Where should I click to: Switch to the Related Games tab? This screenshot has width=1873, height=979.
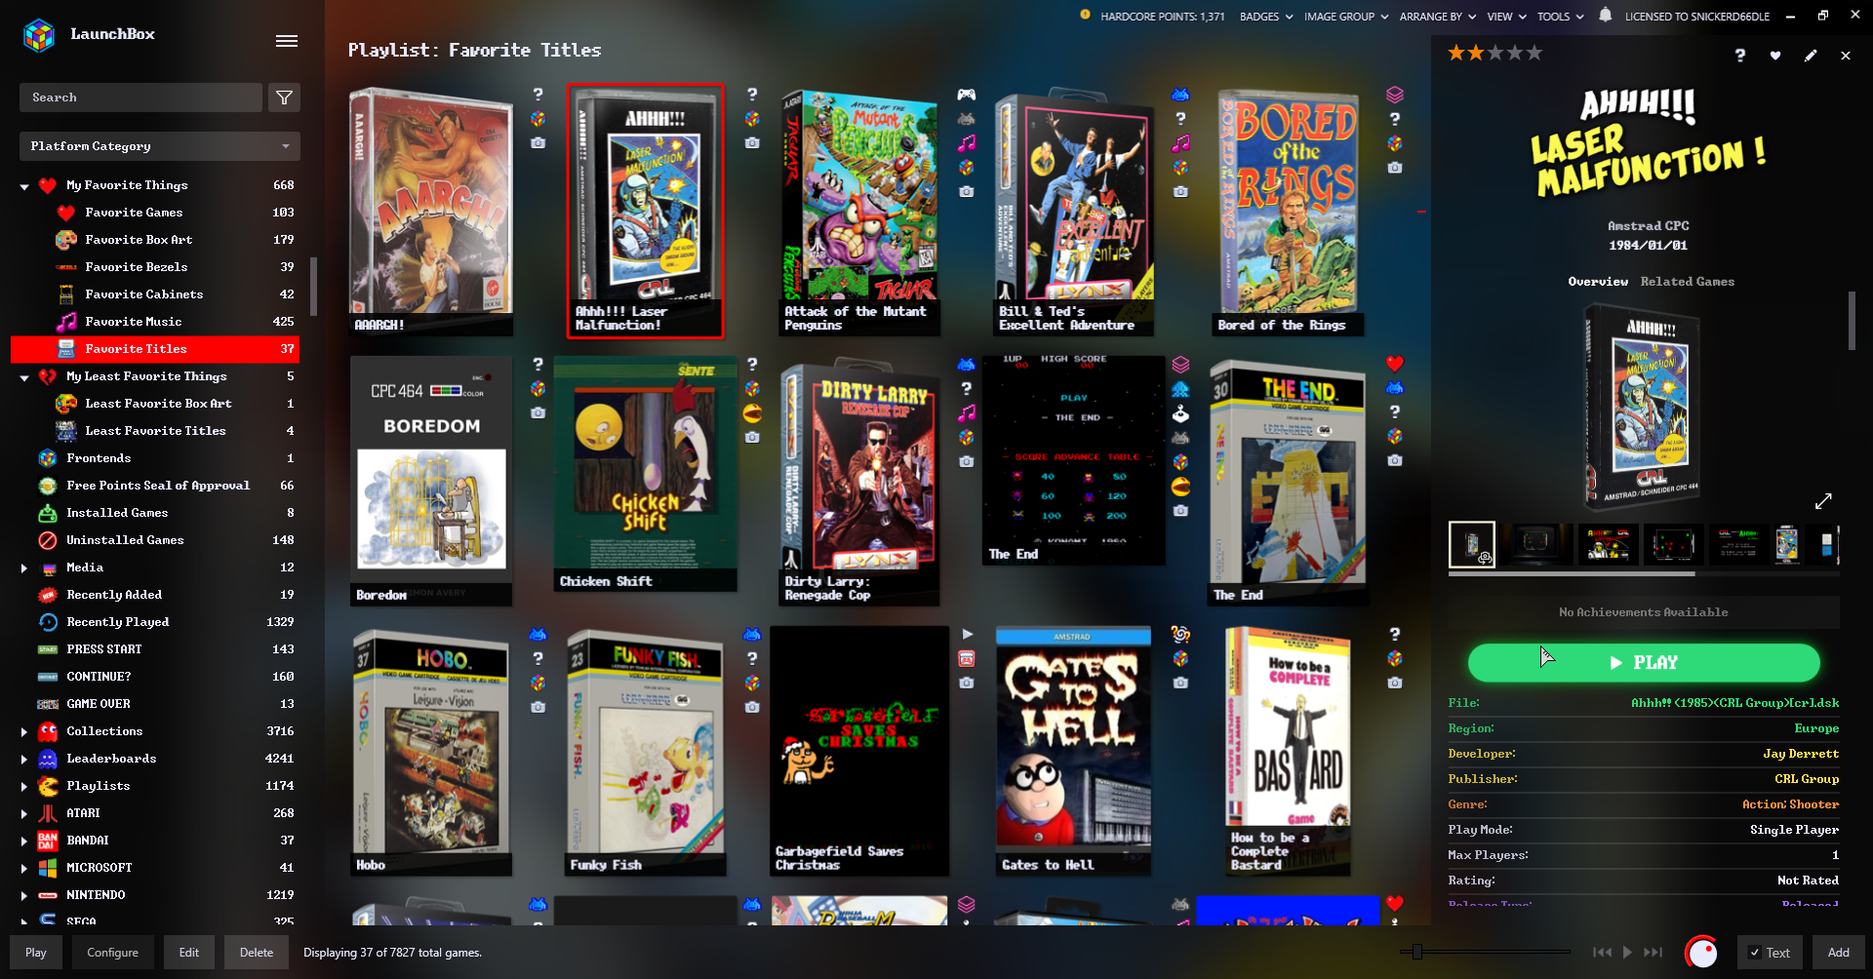click(x=1688, y=282)
